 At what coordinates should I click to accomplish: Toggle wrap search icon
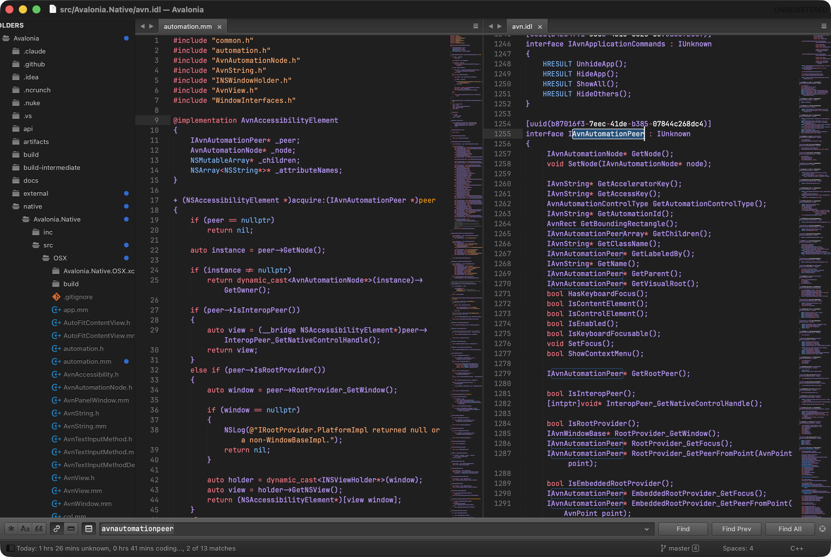(x=56, y=529)
